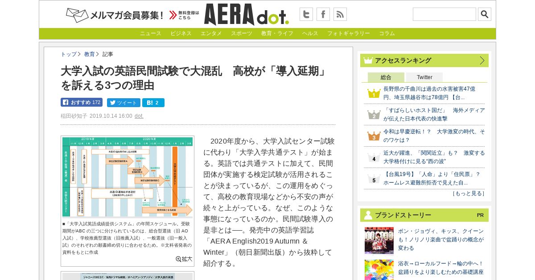Open the second article image thumbnail below

[x=128, y=276]
